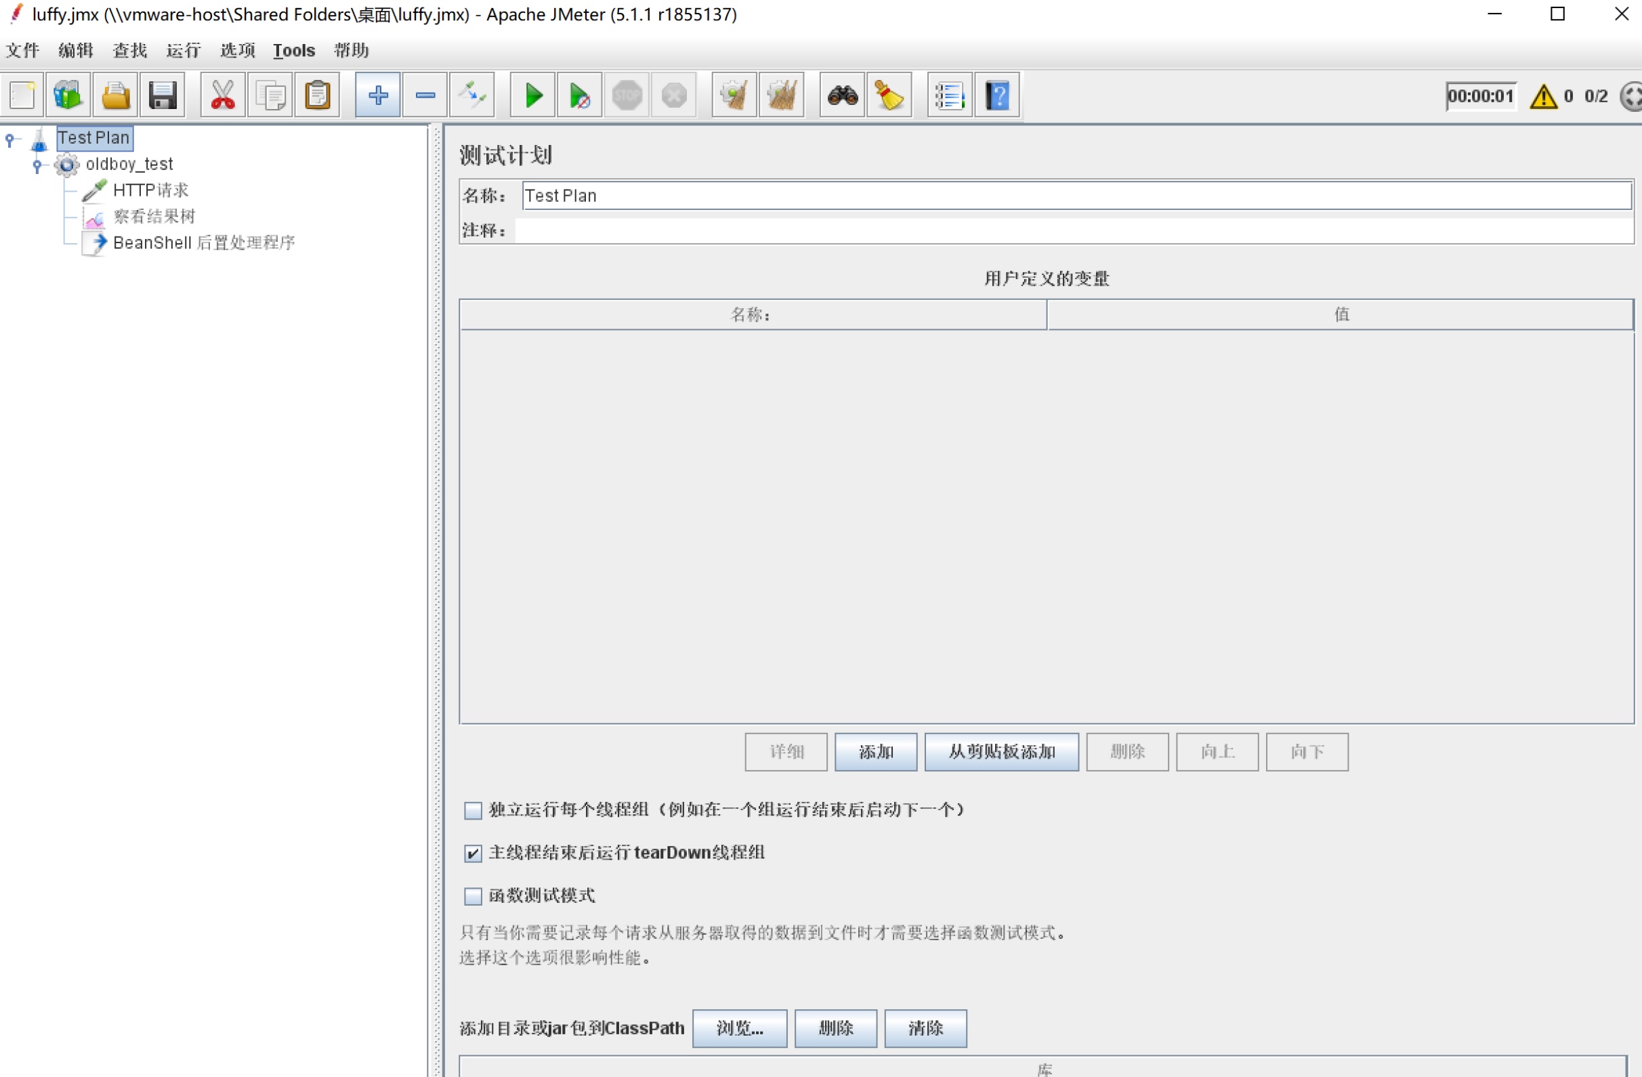Open the 运行 (Run) menu
Image resolution: width=1642 pixels, height=1077 pixels.
pyautogui.click(x=183, y=50)
